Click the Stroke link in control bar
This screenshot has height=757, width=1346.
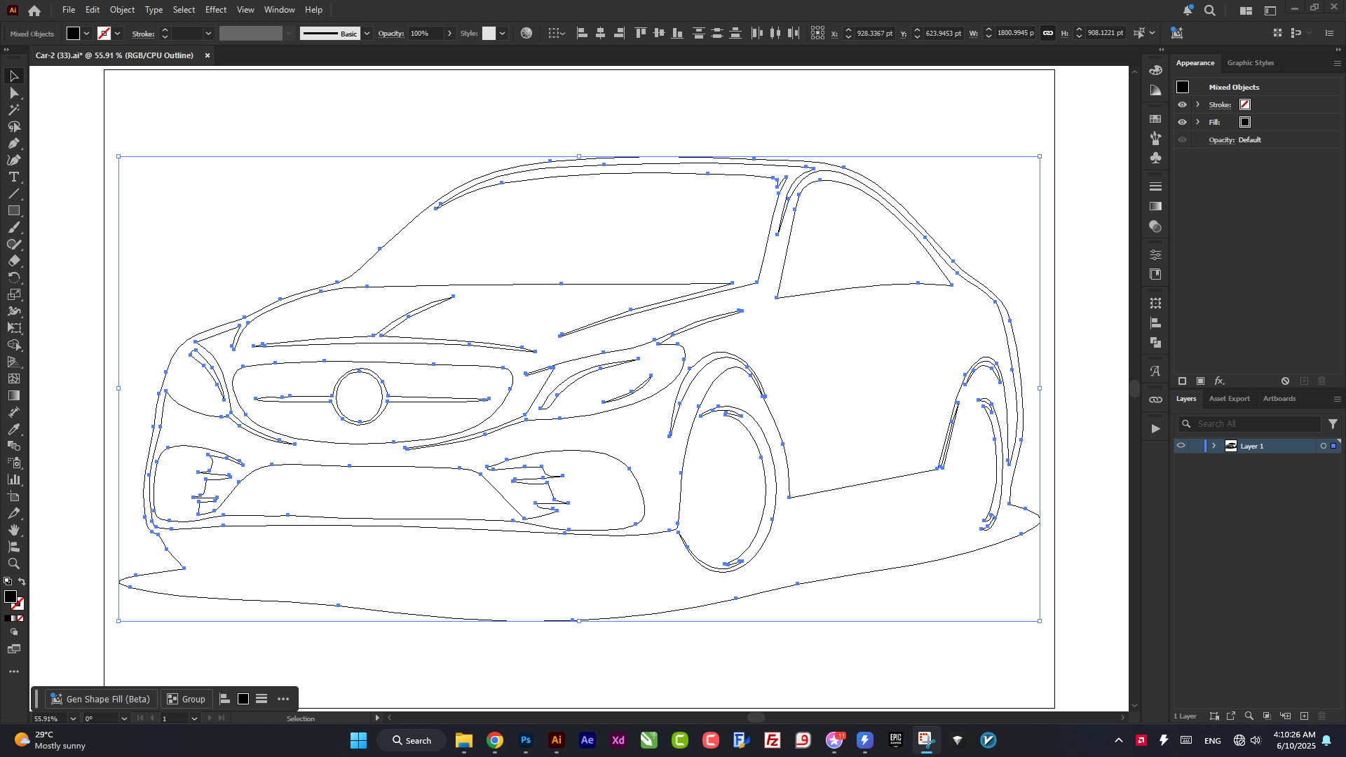coord(143,34)
